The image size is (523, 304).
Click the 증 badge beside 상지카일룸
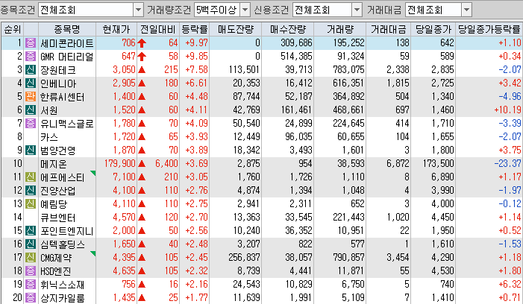[x=31, y=297]
